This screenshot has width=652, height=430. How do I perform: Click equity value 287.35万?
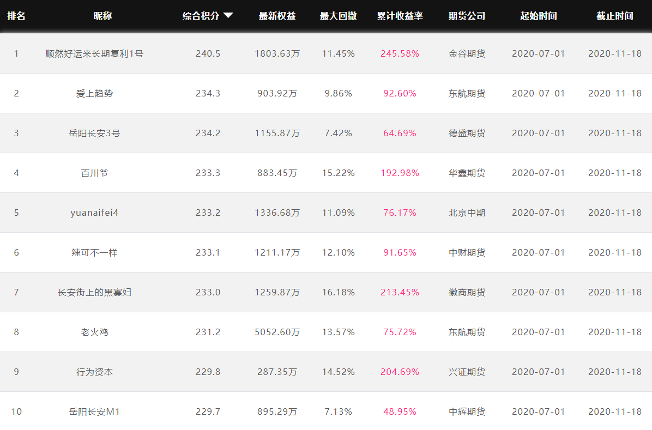point(277,372)
